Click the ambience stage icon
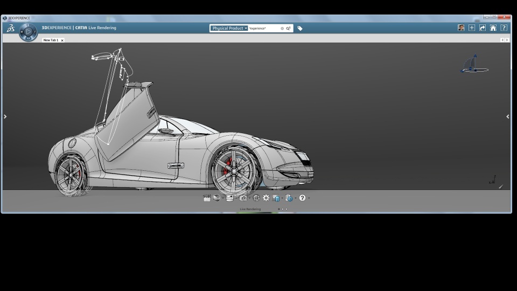Image resolution: width=517 pixels, height=291 pixels. point(230,198)
